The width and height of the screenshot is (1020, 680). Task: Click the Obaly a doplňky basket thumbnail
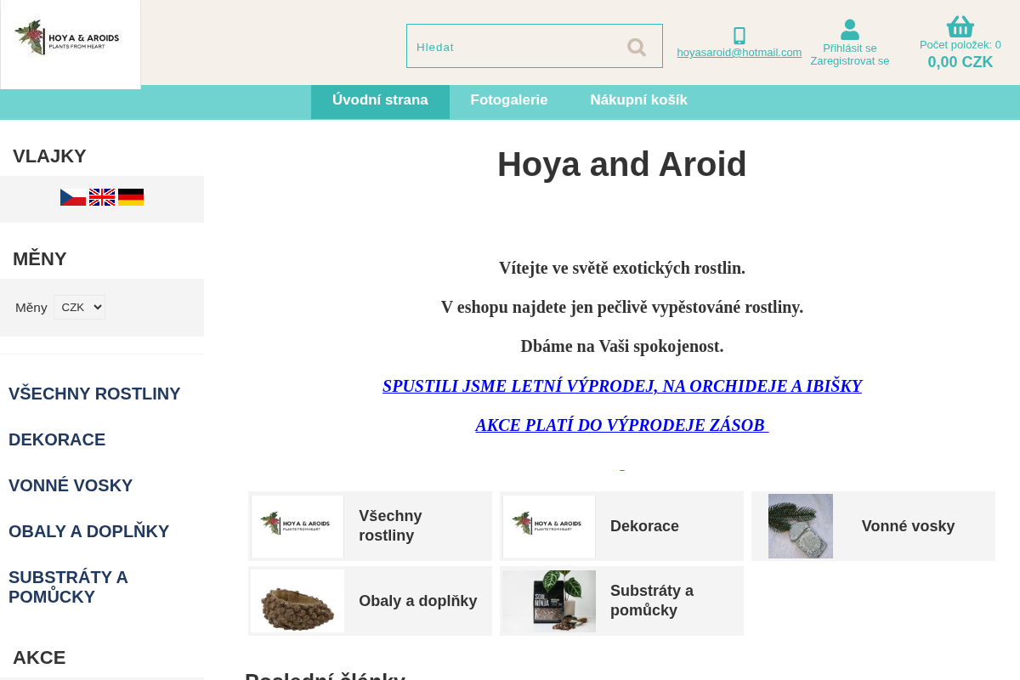297,601
